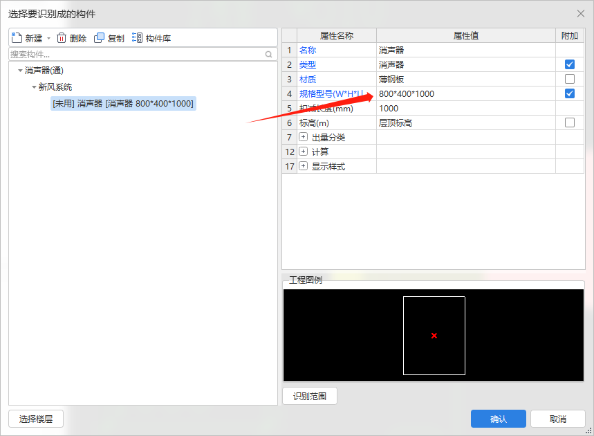Close the 选择要识别成的构件 dialog

coord(580,14)
